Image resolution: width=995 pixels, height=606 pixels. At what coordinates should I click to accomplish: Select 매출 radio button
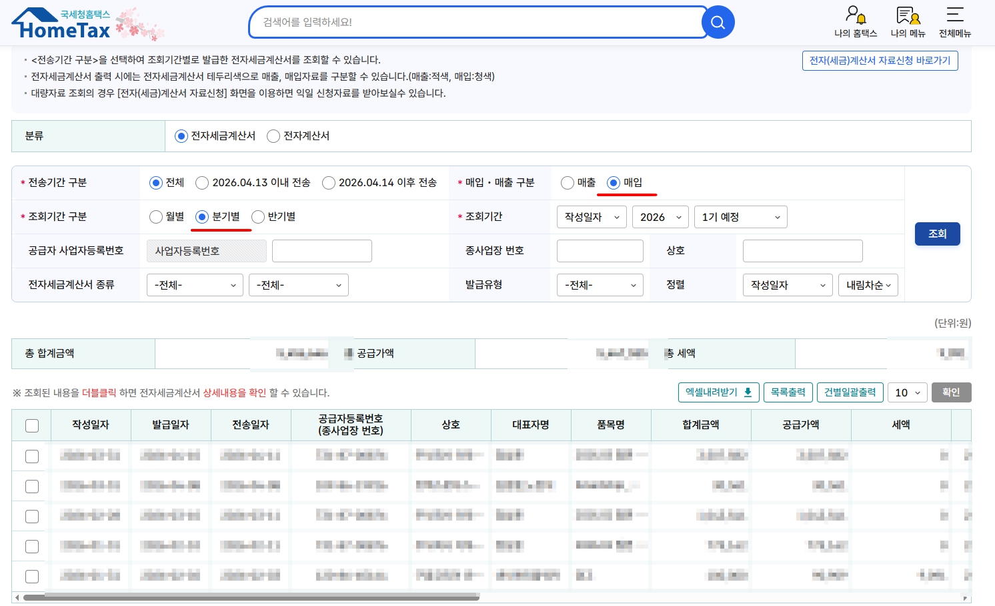point(568,183)
